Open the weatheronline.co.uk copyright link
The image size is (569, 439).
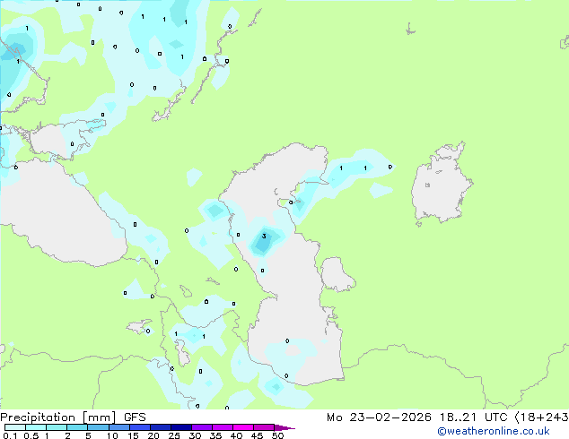[494, 431]
